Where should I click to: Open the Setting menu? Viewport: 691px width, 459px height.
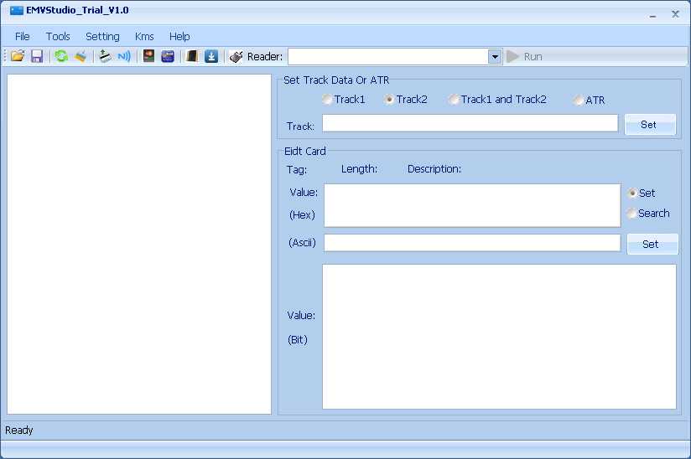point(102,36)
